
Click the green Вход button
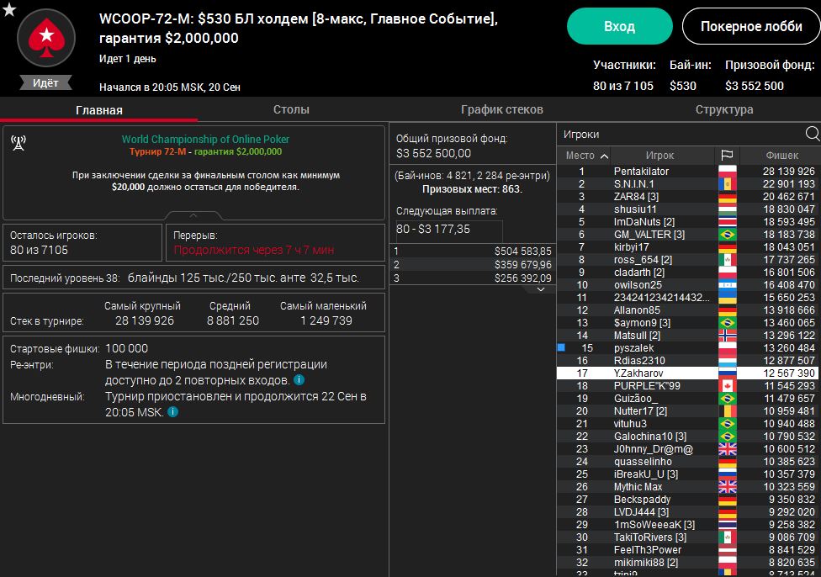619,26
